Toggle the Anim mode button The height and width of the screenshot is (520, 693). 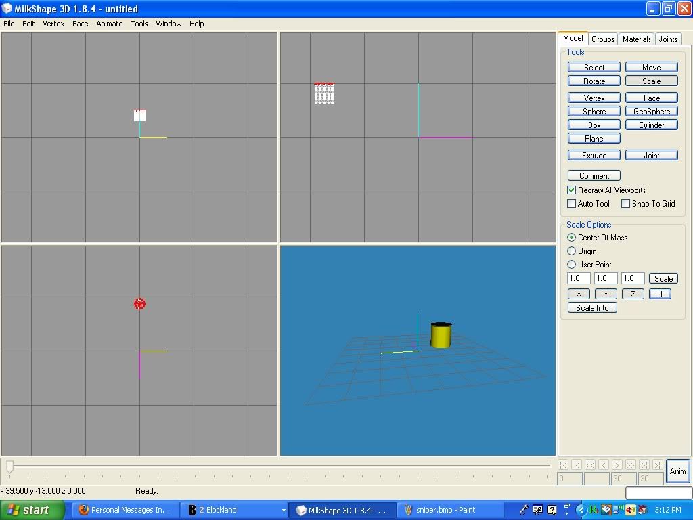click(677, 471)
